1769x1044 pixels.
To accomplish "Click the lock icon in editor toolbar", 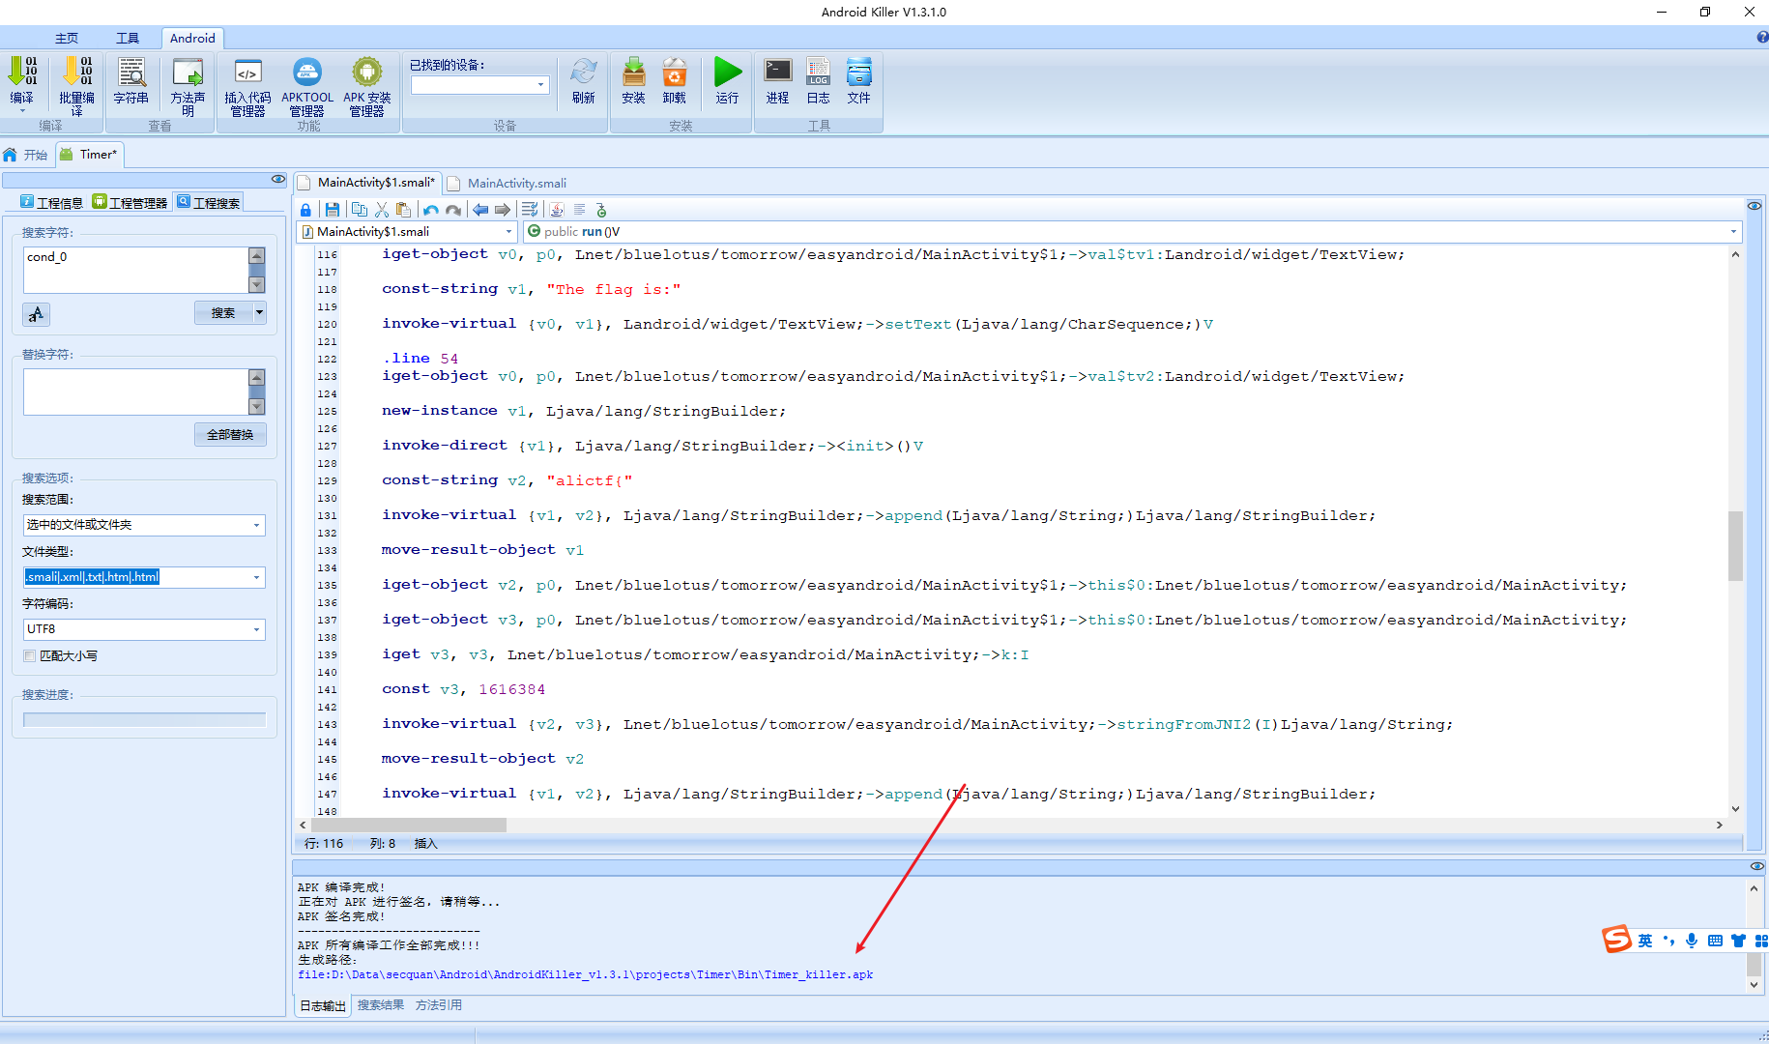I will [x=305, y=210].
